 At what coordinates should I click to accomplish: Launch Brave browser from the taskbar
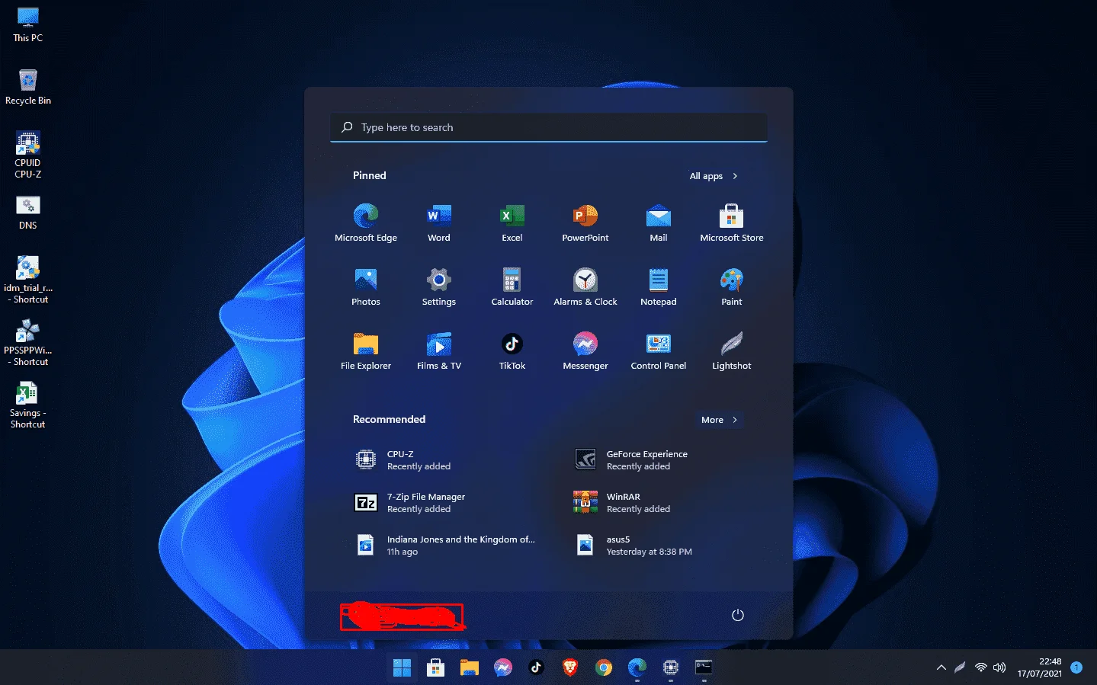(569, 667)
